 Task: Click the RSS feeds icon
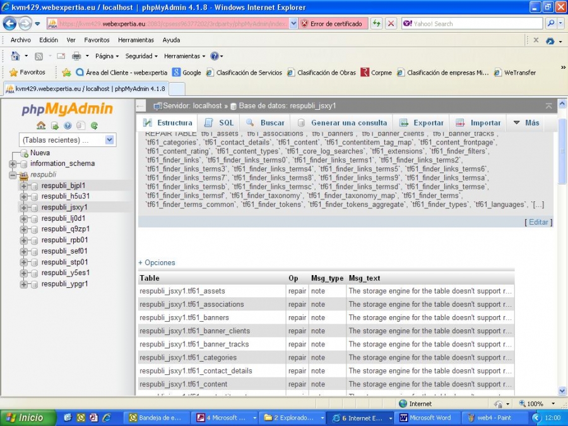[x=38, y=56]
